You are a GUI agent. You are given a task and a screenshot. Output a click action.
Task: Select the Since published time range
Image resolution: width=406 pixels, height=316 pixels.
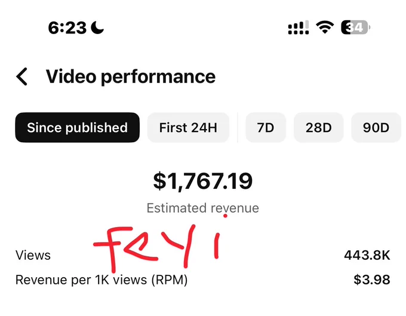(78, 127)
